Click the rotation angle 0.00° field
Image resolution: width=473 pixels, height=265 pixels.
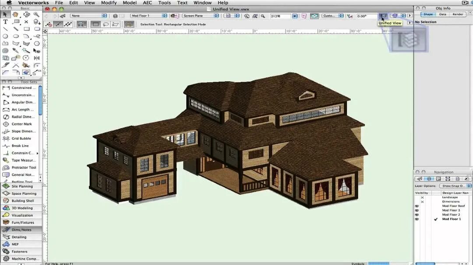click(367, 16)
